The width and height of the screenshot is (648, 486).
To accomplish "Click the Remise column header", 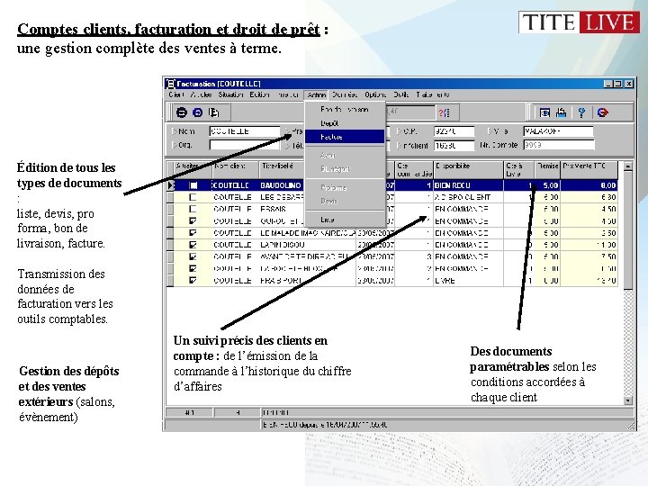I will point(547,170).
